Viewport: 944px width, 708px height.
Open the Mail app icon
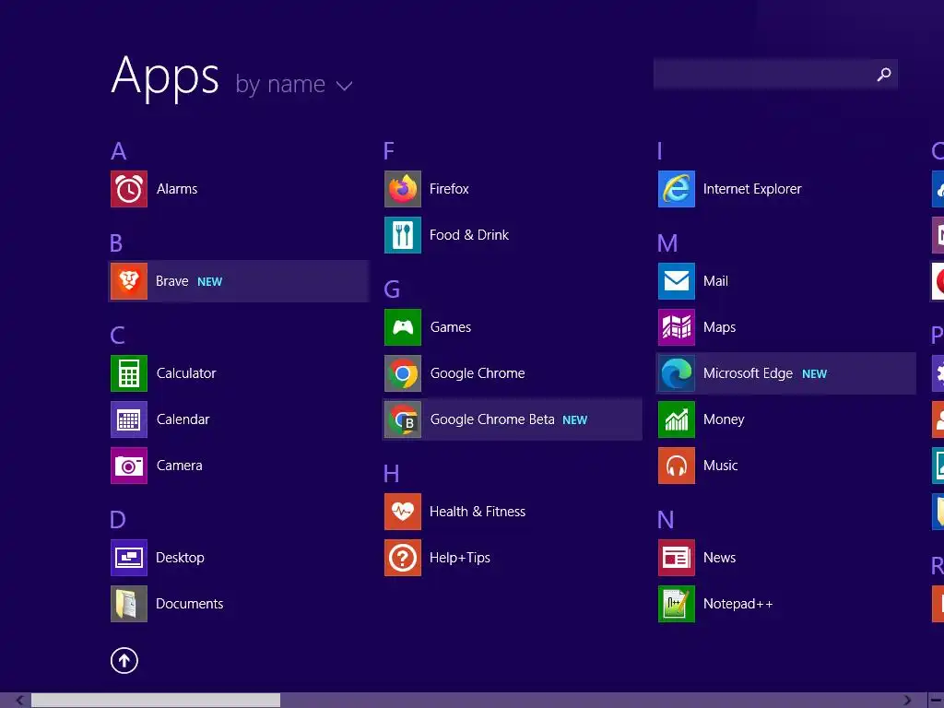pyautogui.click(x=677, y=281)
